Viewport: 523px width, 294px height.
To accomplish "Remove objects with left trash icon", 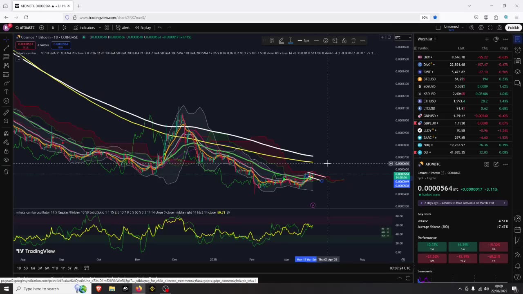I will (6, 171).
